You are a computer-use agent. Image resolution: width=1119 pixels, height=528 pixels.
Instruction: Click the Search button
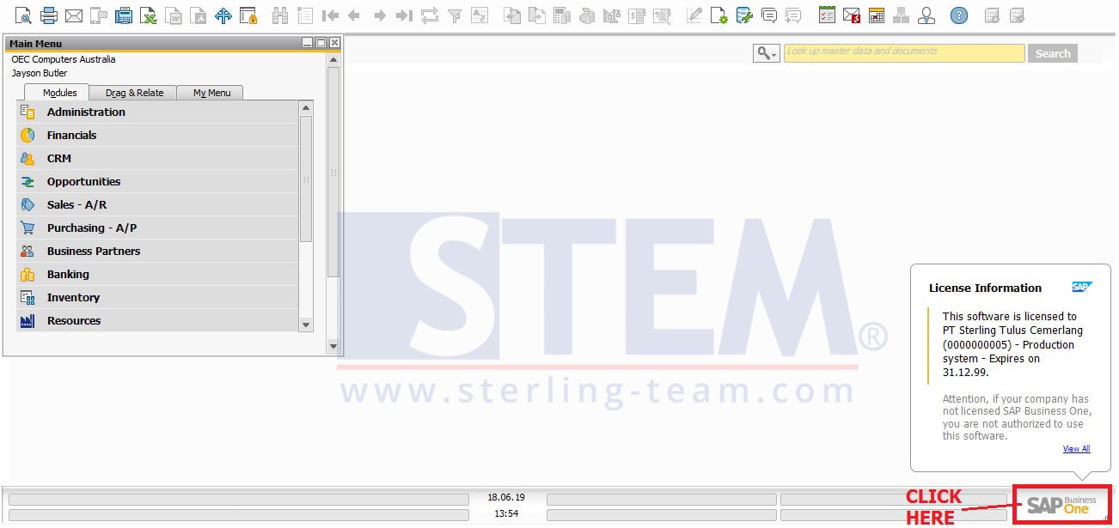[1053, 53]
